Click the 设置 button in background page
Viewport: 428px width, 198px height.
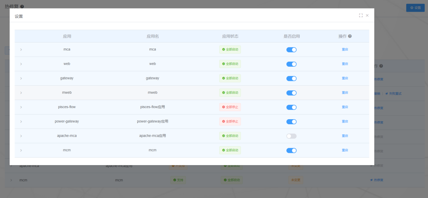pyautogui.click(x=415, y=8)
